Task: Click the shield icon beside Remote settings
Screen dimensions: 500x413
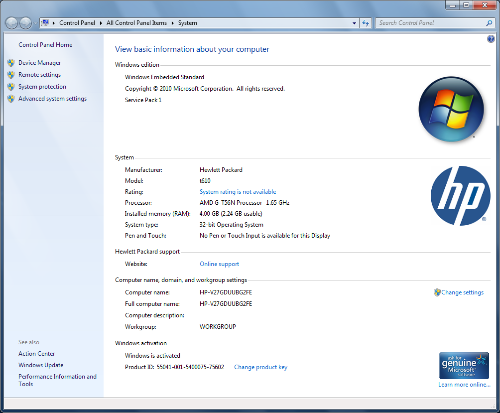Action: (x=11, y=75)
